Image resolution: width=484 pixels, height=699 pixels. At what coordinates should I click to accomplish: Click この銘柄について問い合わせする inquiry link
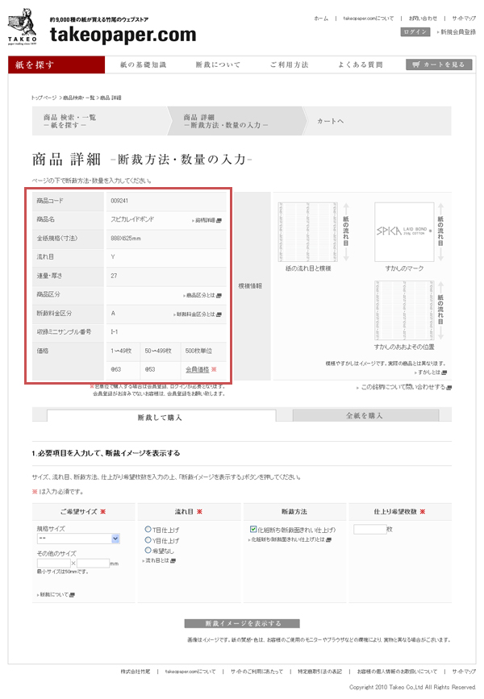tap(404, 388)
